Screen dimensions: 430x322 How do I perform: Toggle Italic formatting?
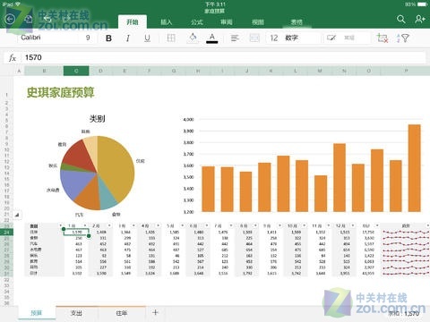point(128,38)
